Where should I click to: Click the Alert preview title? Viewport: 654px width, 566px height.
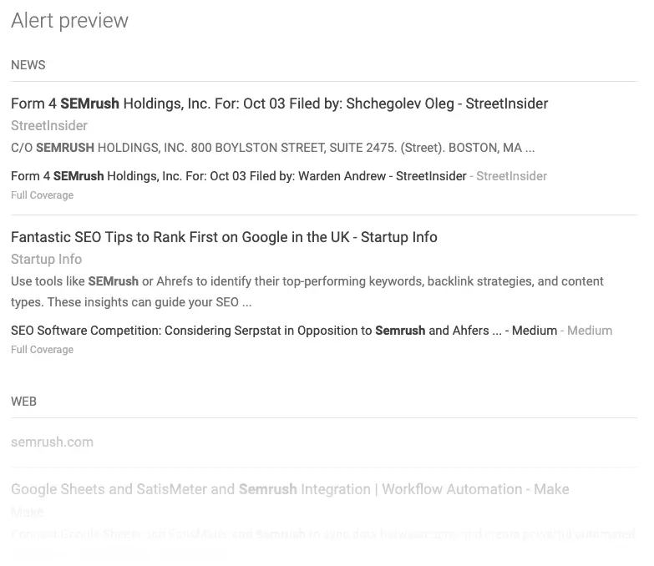69,21
